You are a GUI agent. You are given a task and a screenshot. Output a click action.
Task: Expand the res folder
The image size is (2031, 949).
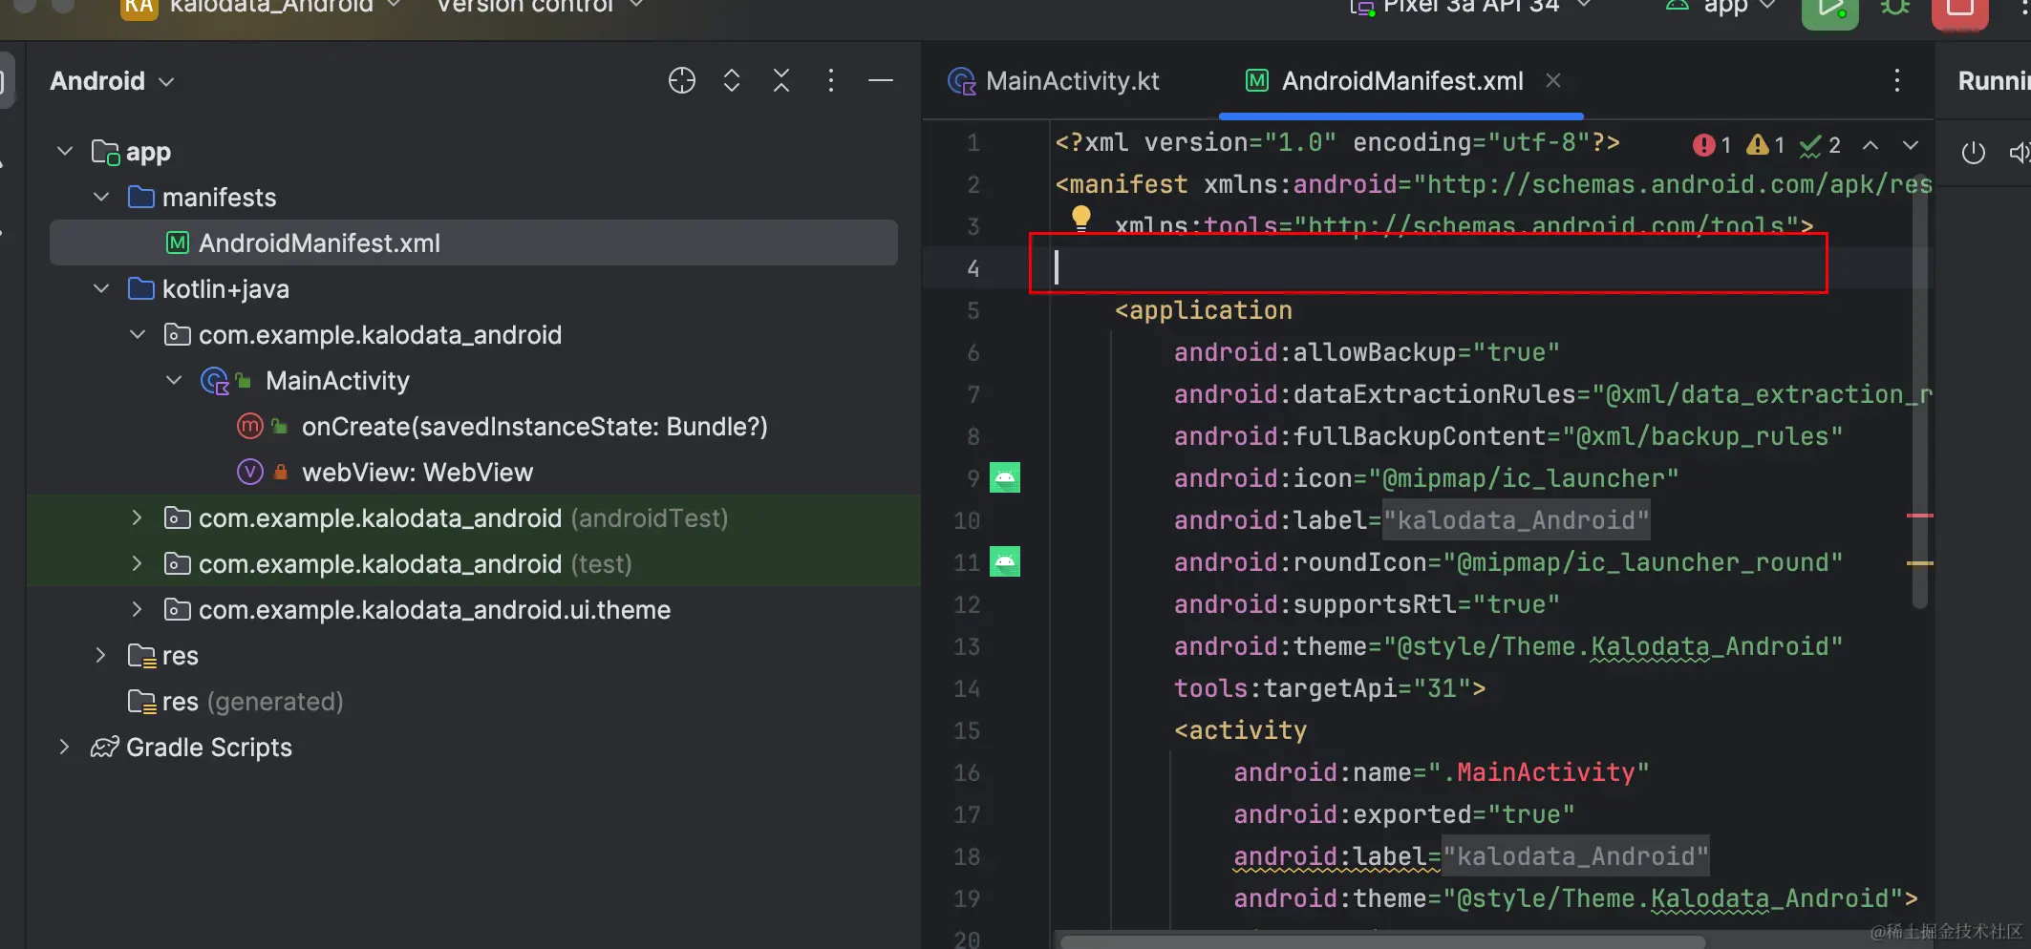click(x=101, y=656)
